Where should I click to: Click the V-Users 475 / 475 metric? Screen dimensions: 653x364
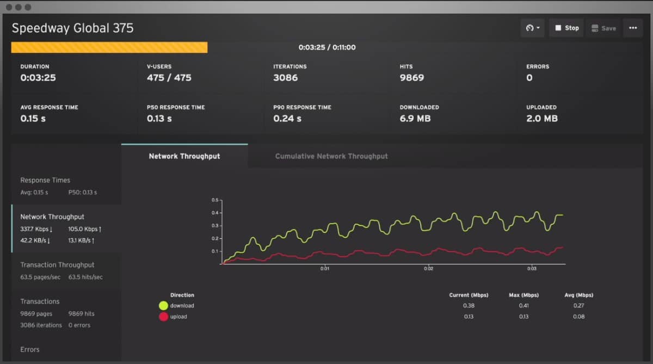pos(169,77)
